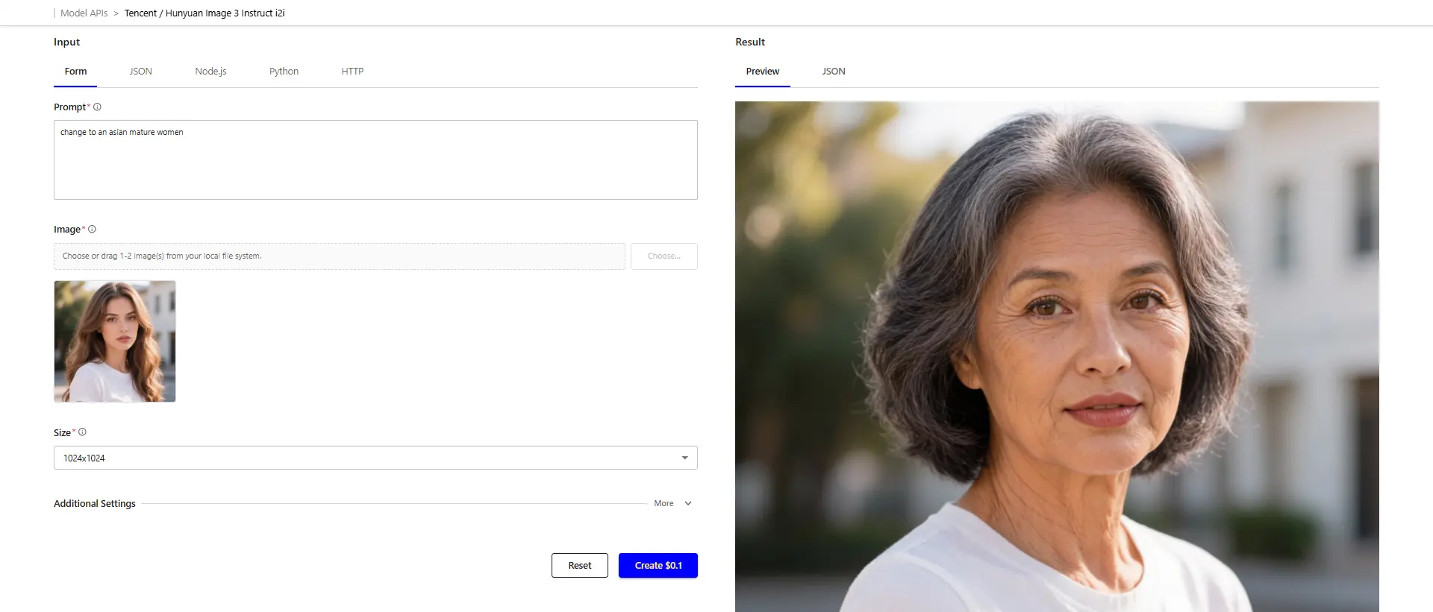The image size is (1433, 612).
Task: Expand Additional Settings with the More chevron
Action: point(687,504)
